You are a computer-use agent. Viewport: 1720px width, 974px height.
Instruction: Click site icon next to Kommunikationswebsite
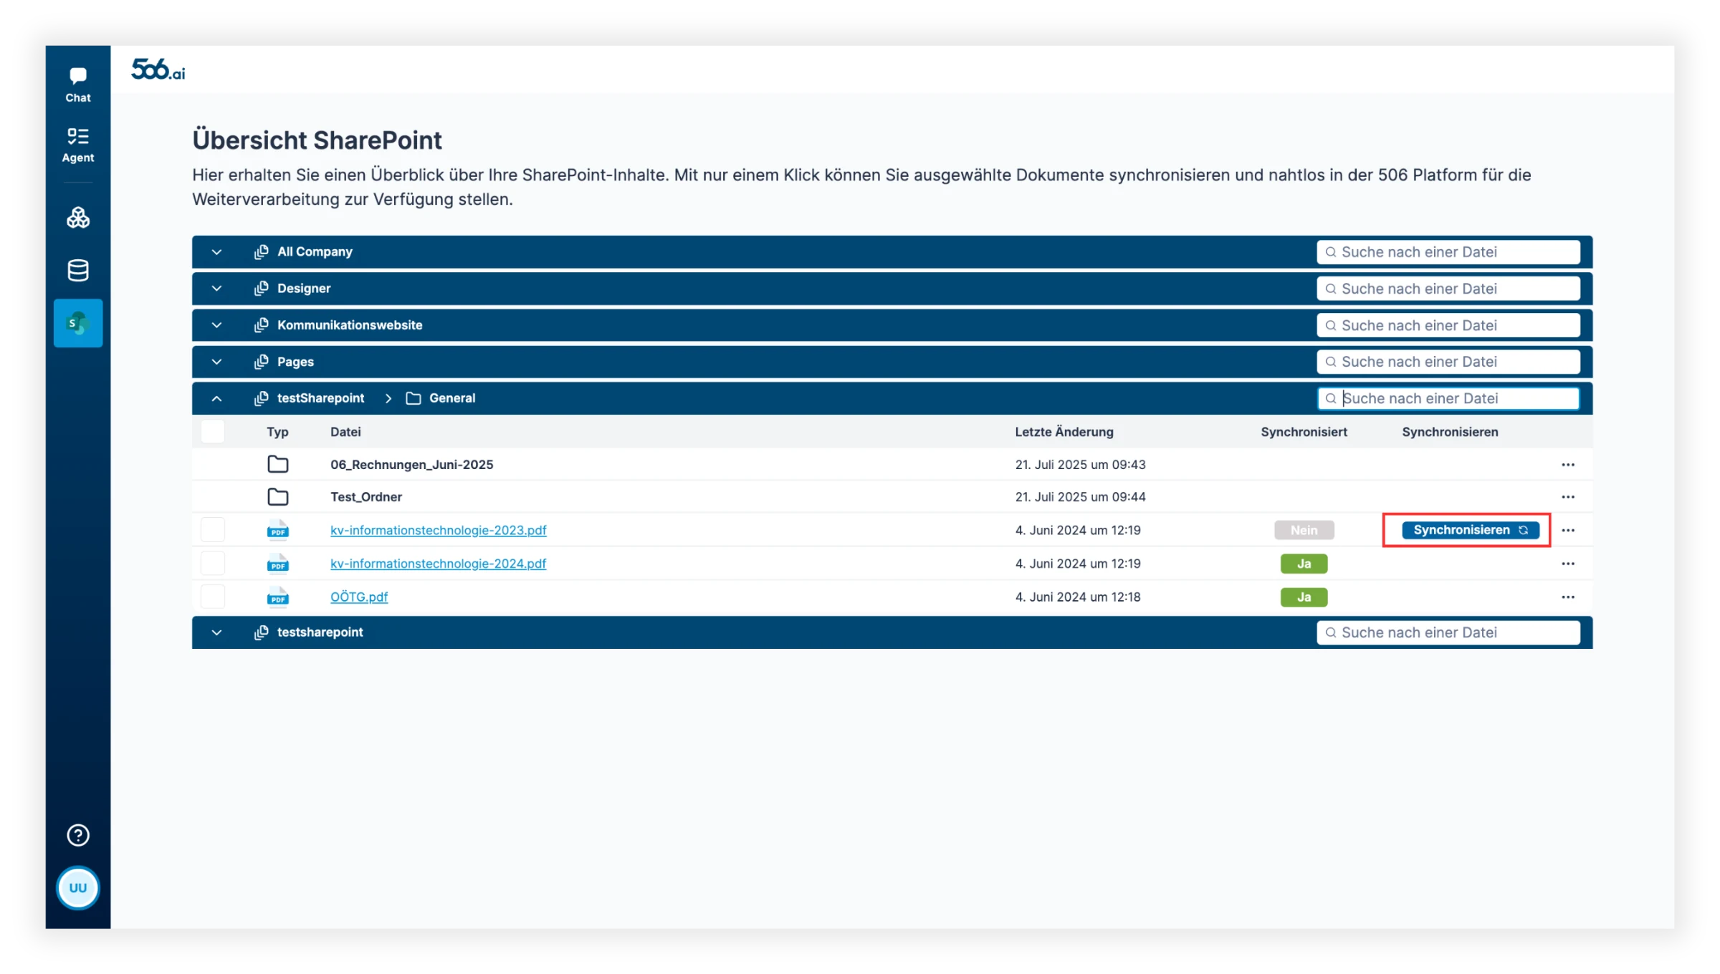[x=262, y=325]
